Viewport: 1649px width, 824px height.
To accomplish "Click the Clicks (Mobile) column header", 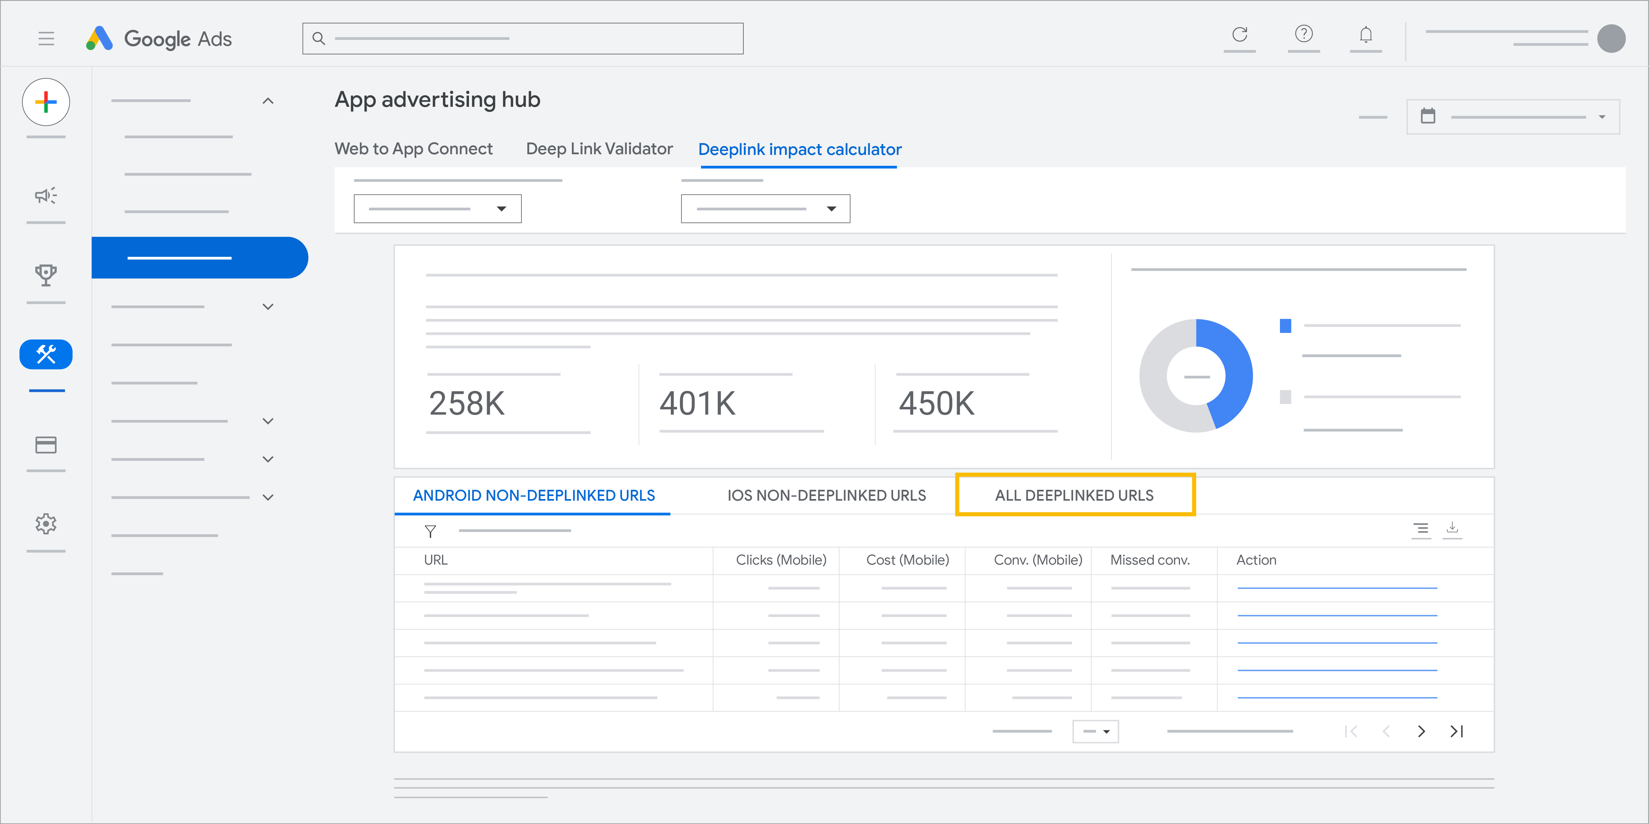I will (781, 560).
